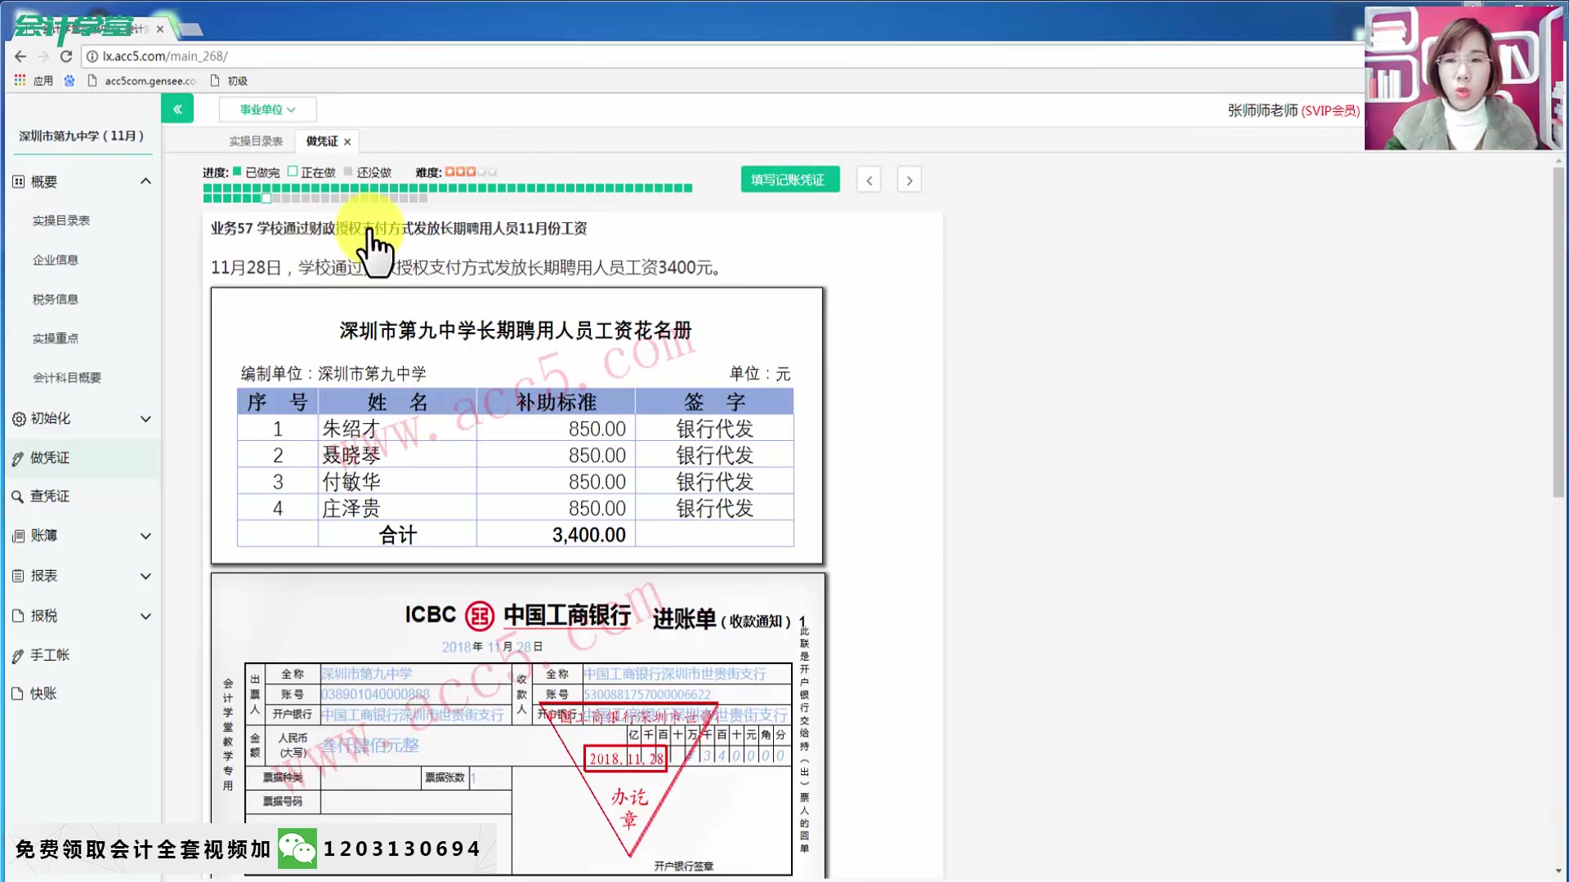Image resolution: width=1569 pixels, height=882 pixels.
Task: Select the 做凭证 sidebar icon
Action: pos(17,457)
